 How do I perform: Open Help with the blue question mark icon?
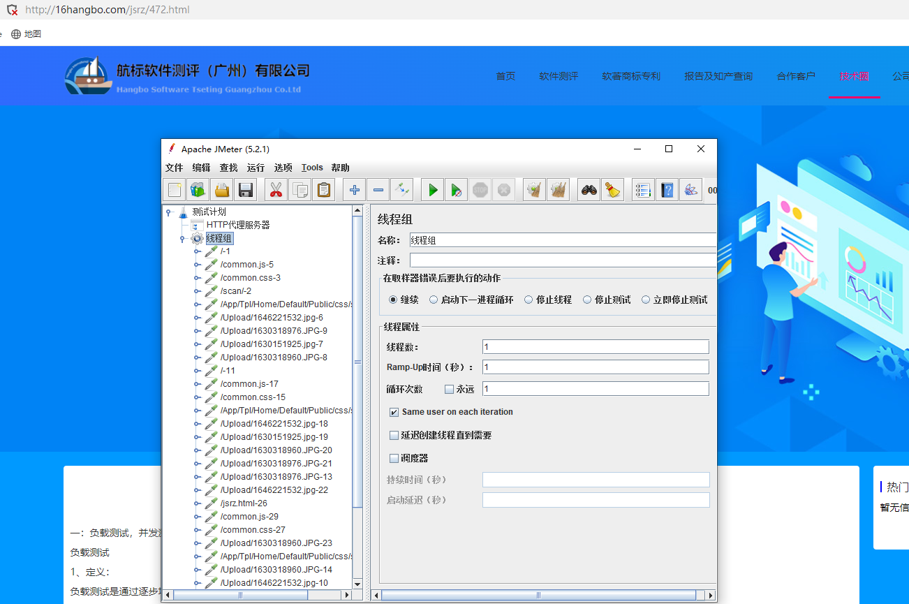pyautogui.click(x=667, y=189)
